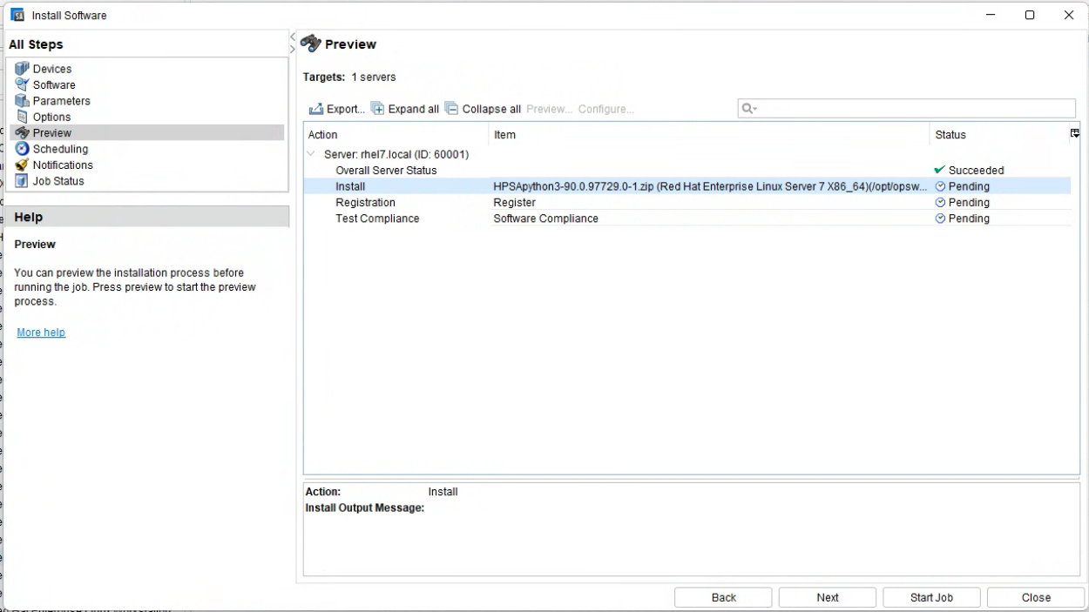Click the Preview binoculars icon in steps list

point(22,132)
